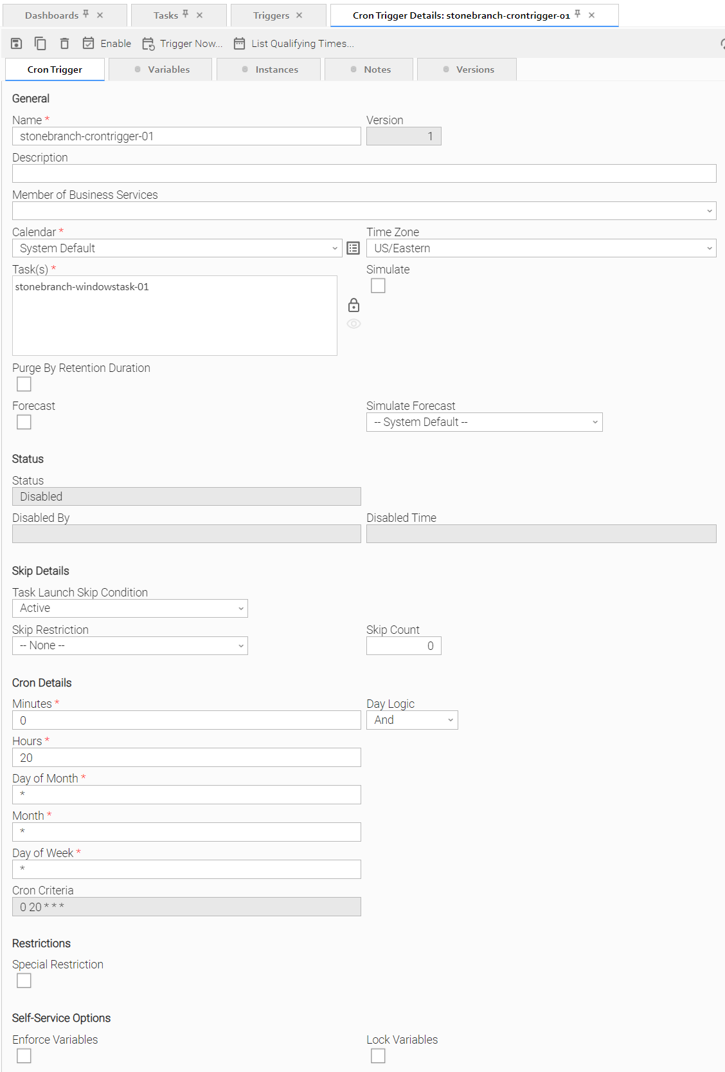This screenshot has height=1072, width=725.
Task: Click the Delete trash icon
Action: [64, 44]
